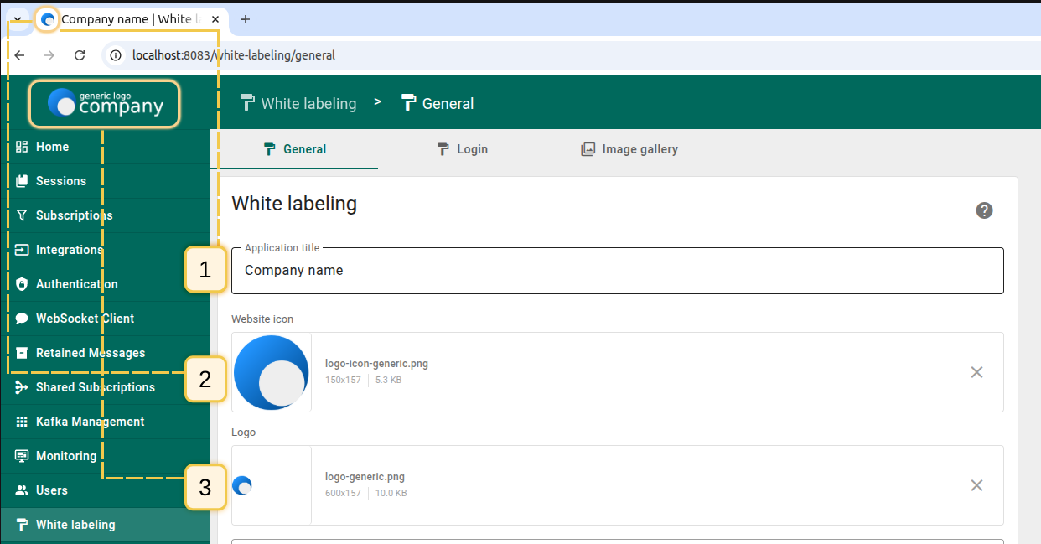
Task: Click the Users people icon
Action: pos(23,490)
